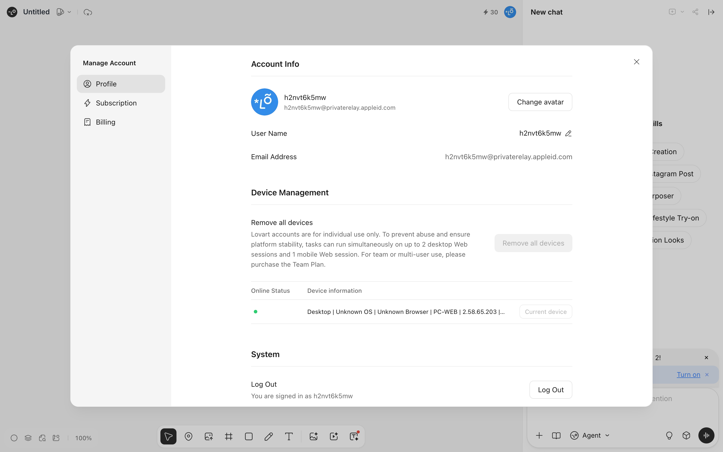Viewport: 723px width, 452px height.
Task: Click the Turn on link
Action: click(688, 375)
